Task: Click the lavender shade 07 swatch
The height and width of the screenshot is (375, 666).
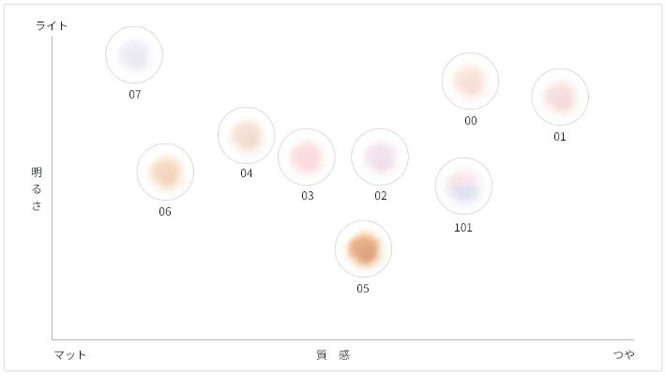Action: click(x=134, y=54)
